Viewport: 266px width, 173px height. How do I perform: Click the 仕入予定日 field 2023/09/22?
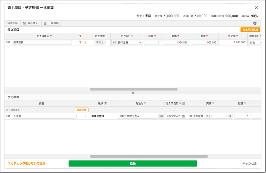pos(176,116)
